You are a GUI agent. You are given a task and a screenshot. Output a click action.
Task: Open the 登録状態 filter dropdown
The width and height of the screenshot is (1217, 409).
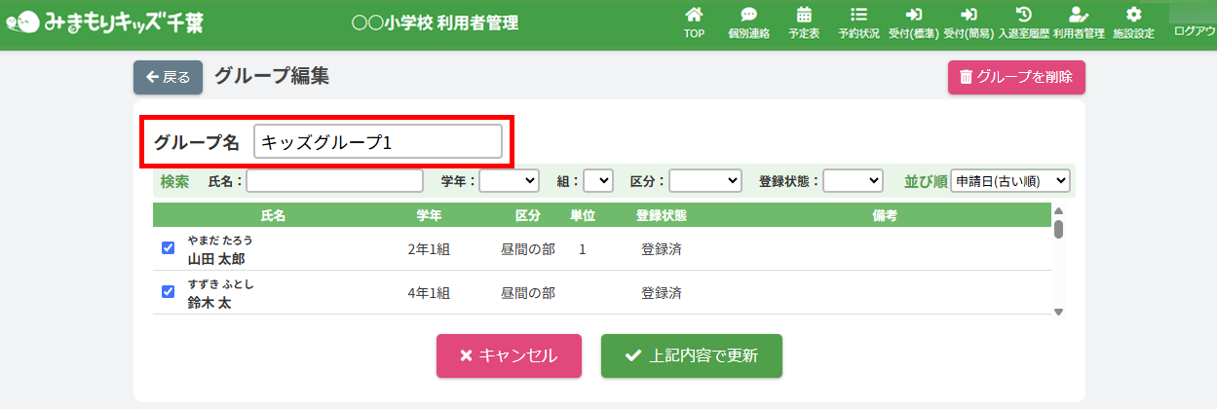(853, 181)
